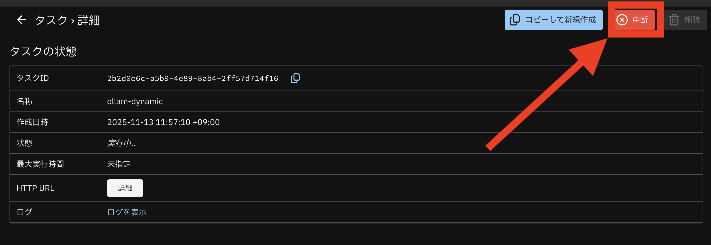Copy the task ID with clipboard icon
The width and height of the screenshot is (711, 245).
295,78
